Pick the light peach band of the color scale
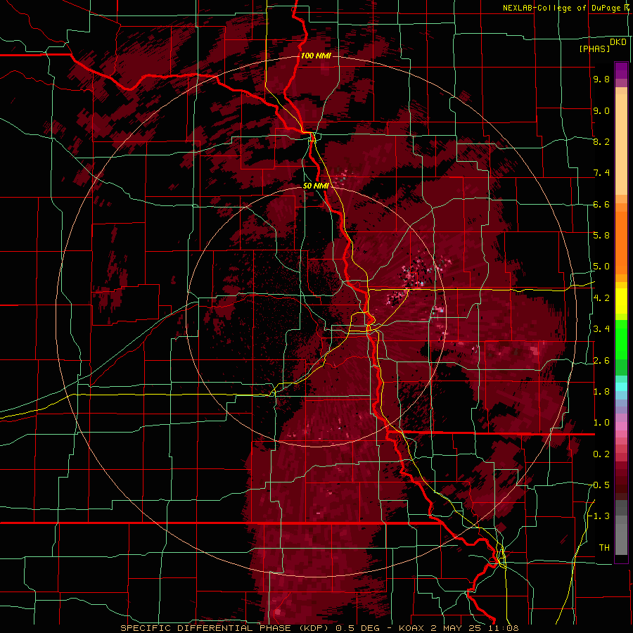 coord(621,146)
